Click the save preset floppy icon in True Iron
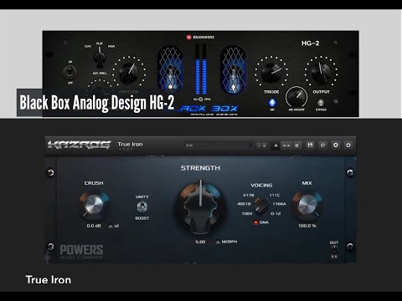 pos(310,145)
